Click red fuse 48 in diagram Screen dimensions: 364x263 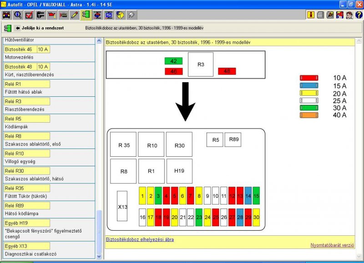click(x=227, y=71)
